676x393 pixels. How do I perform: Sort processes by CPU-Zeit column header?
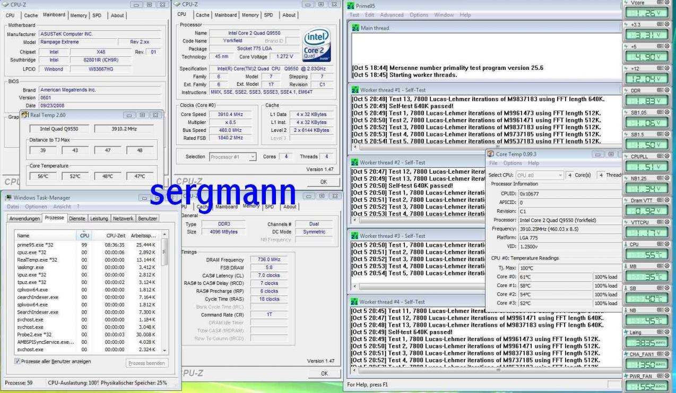pyautogui.click(x=110, y=236)
